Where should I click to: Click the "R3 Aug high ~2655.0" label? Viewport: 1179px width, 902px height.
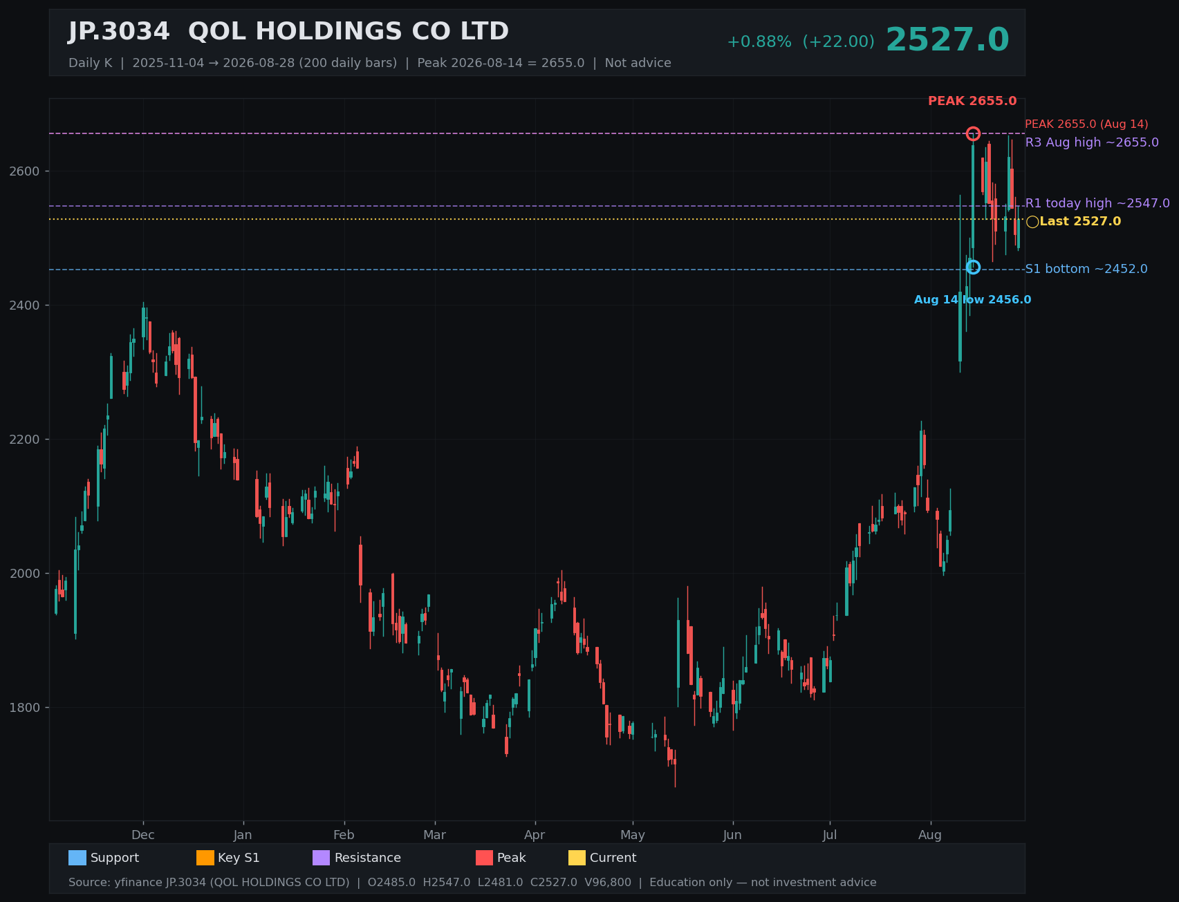pos(1092,142)
